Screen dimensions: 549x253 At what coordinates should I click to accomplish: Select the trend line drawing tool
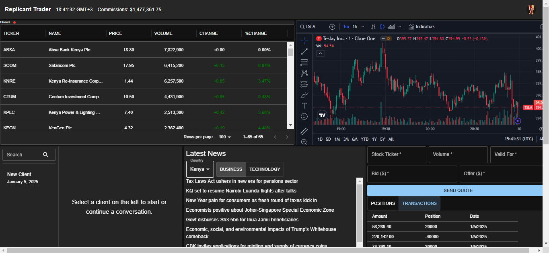coord(304,51)
